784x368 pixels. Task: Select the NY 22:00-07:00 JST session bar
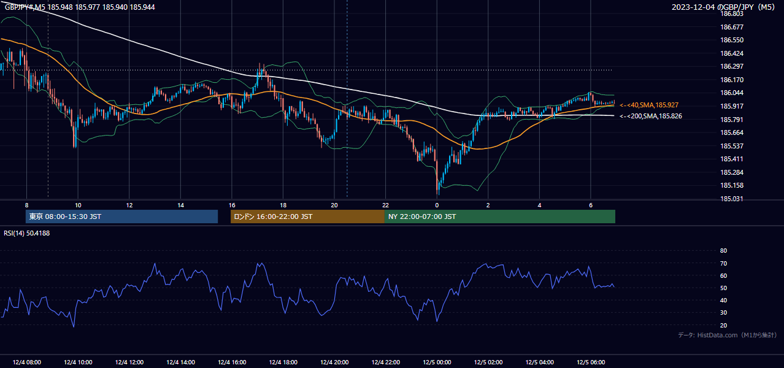click(500, 217)
